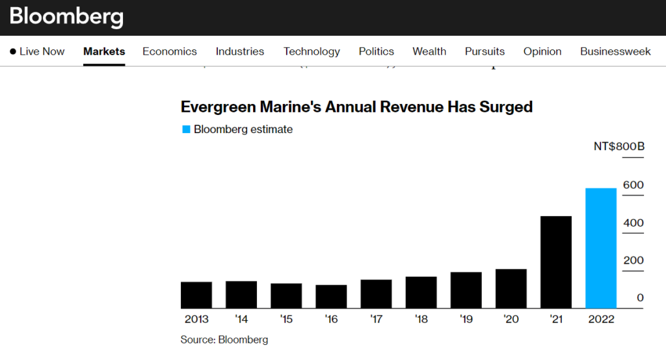This screenshot has height=363, width=666.
Task: Click the '14 revenue bar
Action: tap(241, 295)
